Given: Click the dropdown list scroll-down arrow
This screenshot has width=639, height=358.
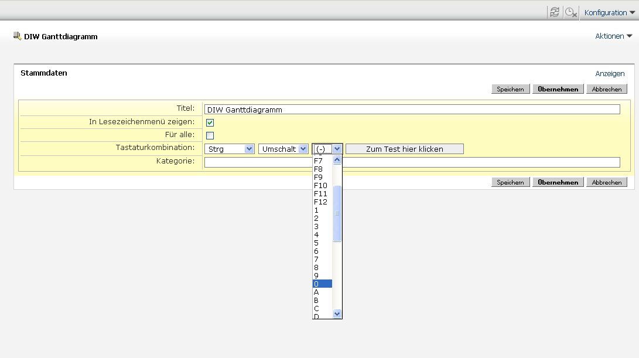Looking at the screenshot, I should [337, 313].
